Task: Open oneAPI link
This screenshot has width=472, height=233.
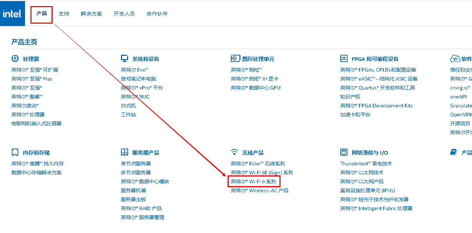Action: tap(458, 97)
